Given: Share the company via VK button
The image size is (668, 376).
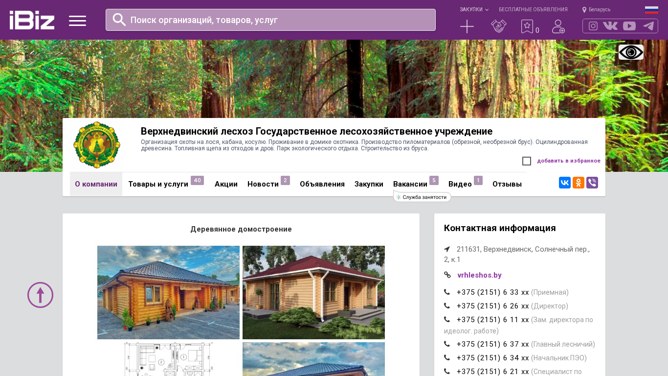Looking at the screenshot, I should (x=565, y=183).
